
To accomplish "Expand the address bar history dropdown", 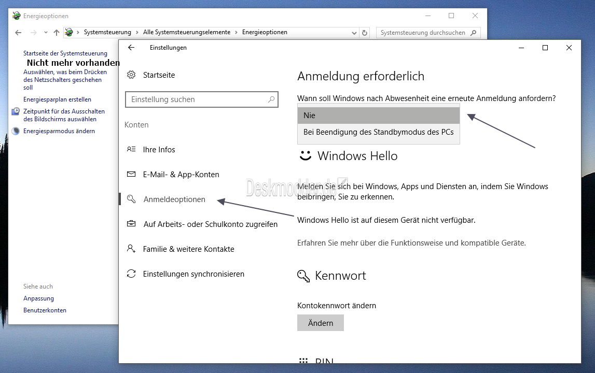I will tap(354, 33).
